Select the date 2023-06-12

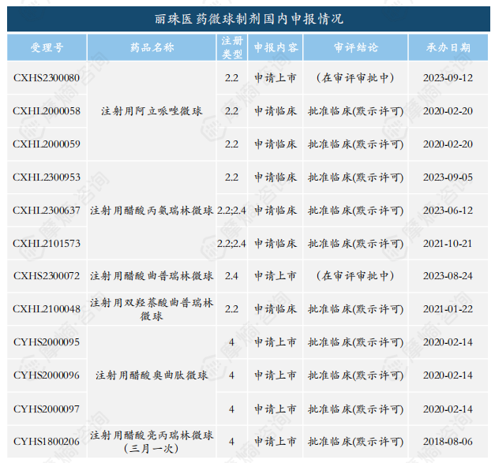tap(448, 211)
